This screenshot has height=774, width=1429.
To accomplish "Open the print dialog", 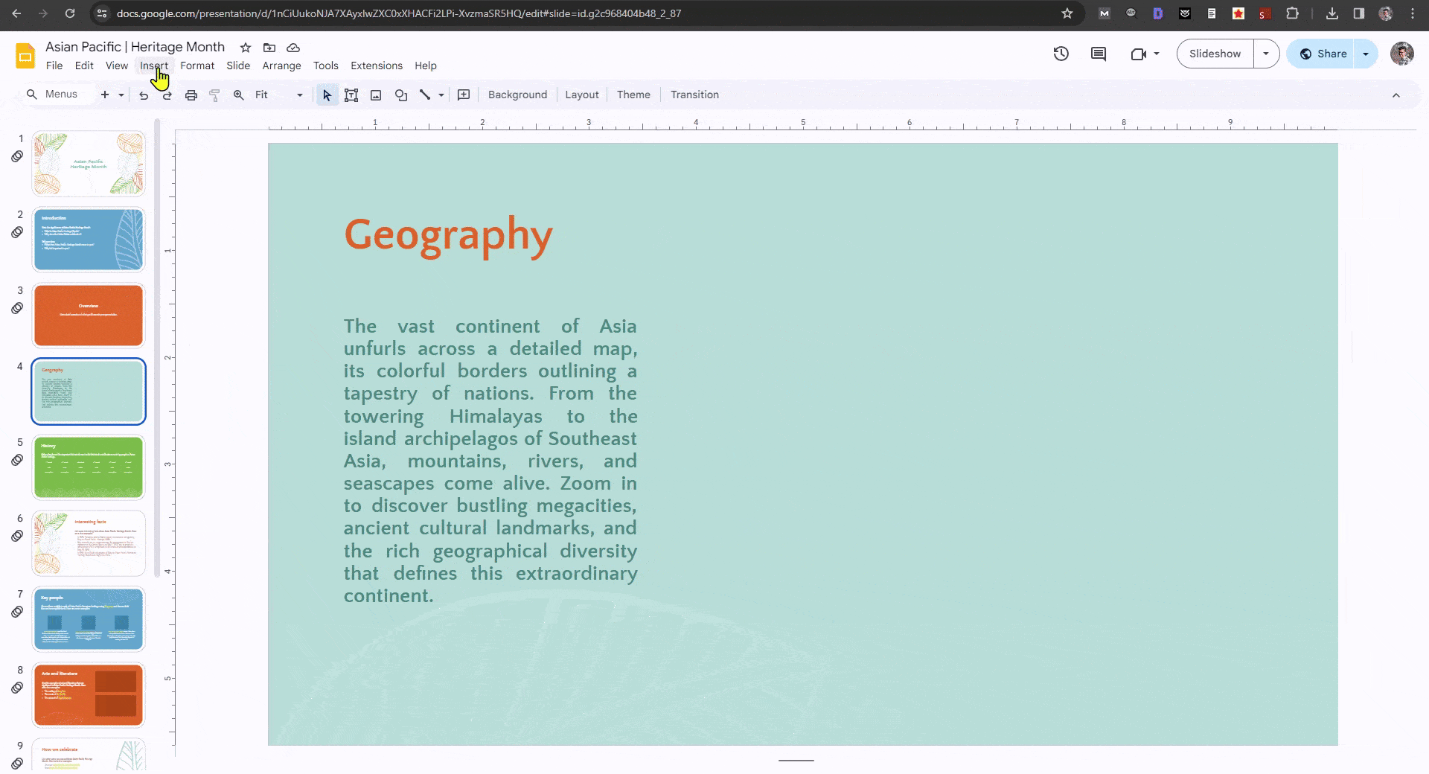I will point(191,95).
